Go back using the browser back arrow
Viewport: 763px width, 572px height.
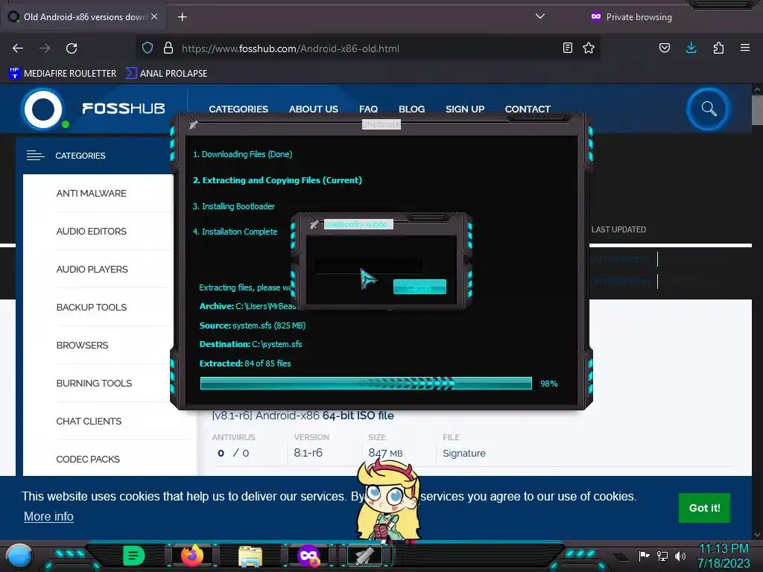click(x=18, y=48)
